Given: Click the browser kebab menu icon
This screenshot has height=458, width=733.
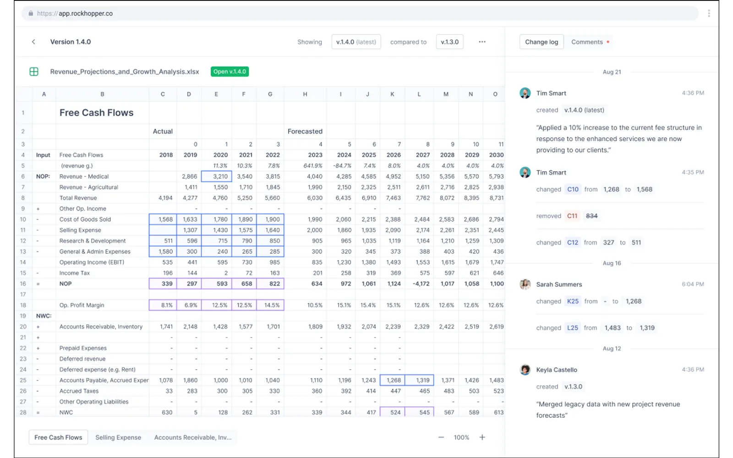Looking at the screenshot, I should pyautogui.click(x=709, y=13).
